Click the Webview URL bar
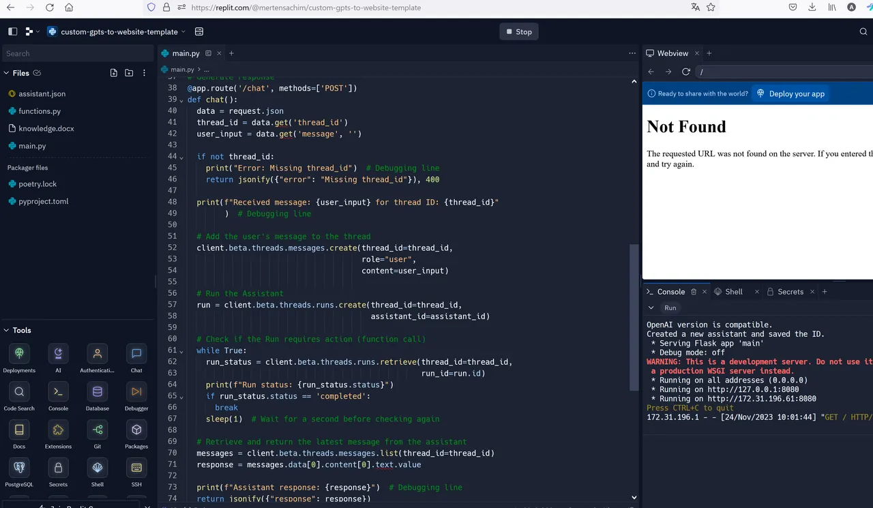This screenshot has height=508, width=873. click(784, 72)
